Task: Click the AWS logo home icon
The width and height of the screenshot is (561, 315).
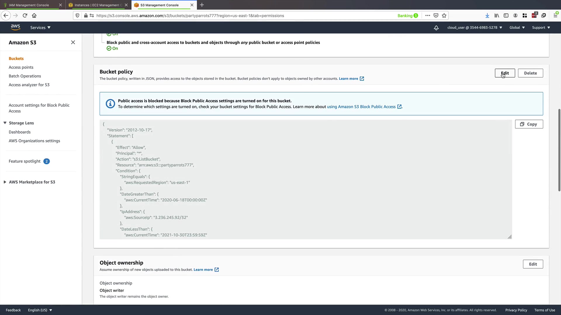Action: click(15, 27)
